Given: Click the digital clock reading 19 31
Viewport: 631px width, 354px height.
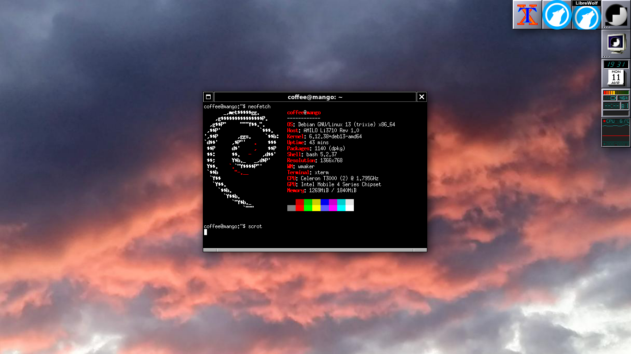Looking at the screenshot, I should coord(616,65).
